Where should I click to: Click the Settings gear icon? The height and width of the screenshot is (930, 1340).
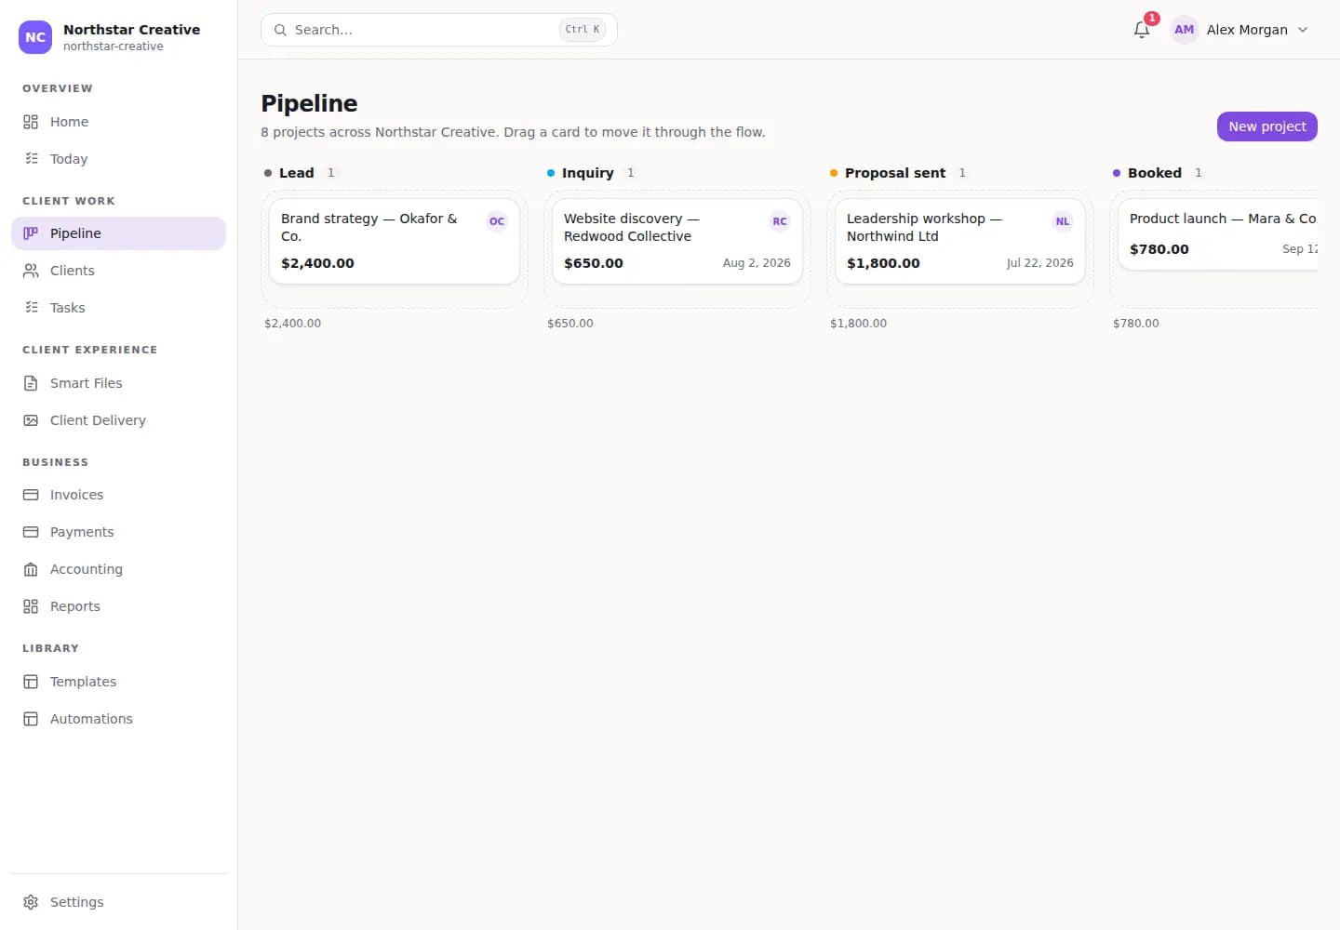tap(31, 902)
